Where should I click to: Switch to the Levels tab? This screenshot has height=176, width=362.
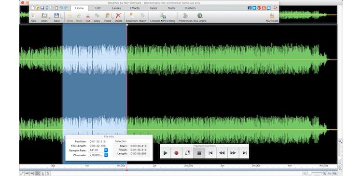pyautogui.click(x=116, y=8)
